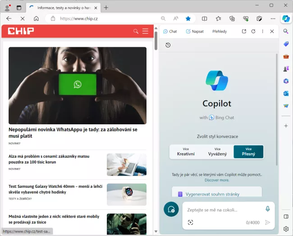
Task: Open more options in Copilot panel
Action: [262, 32]
